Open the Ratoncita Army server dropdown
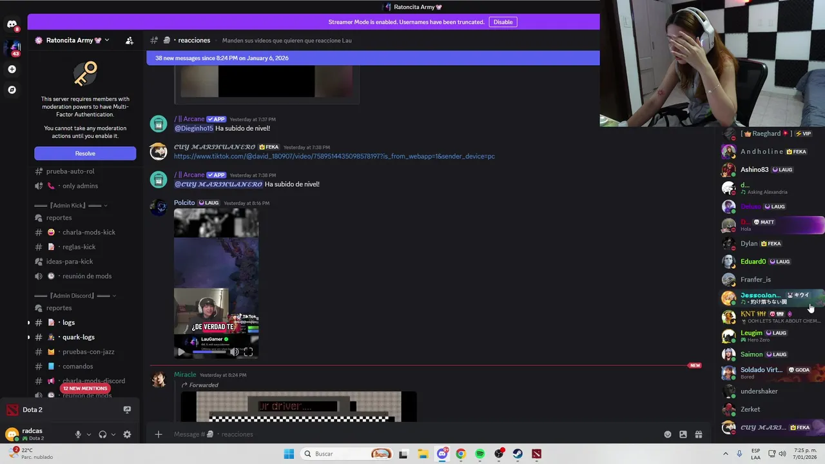This screenshot has width=825, height=464. 72,40
